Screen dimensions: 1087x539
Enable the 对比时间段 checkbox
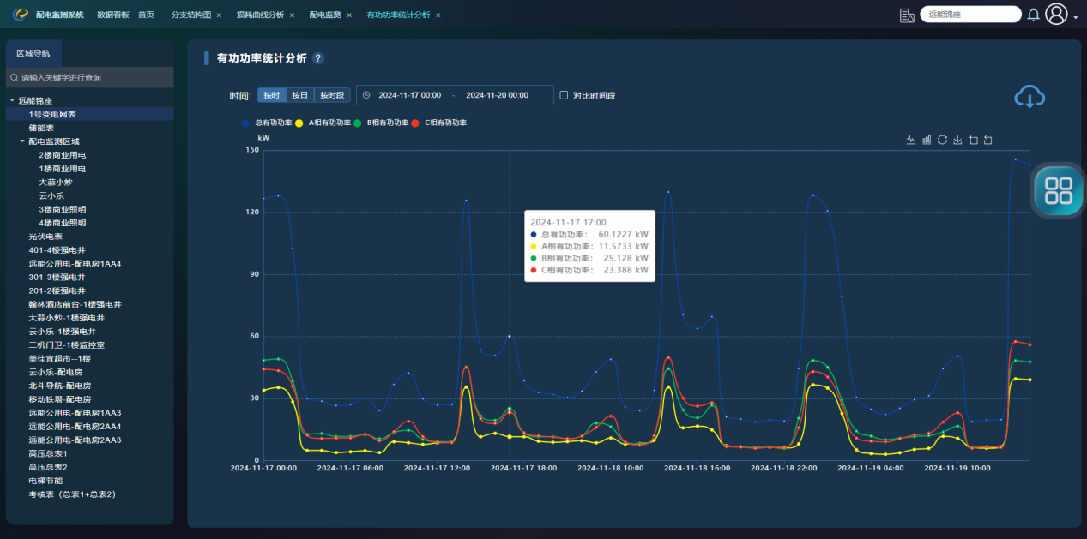tap(564, 95)
